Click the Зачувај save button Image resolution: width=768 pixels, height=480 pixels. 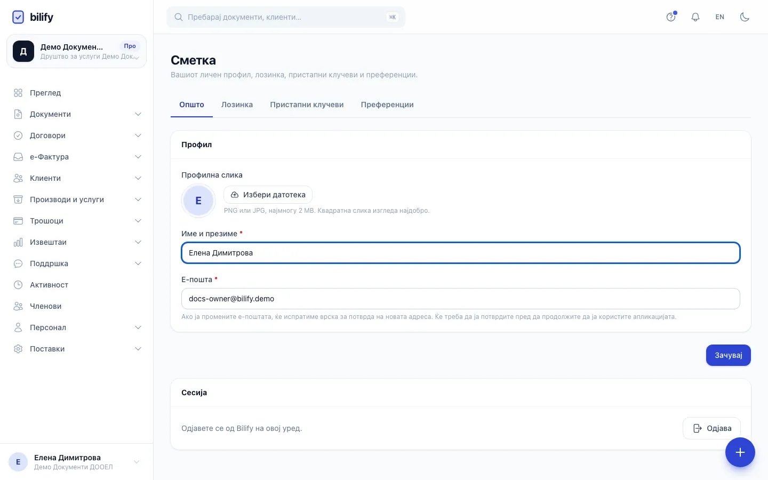(x=729, y=355)
